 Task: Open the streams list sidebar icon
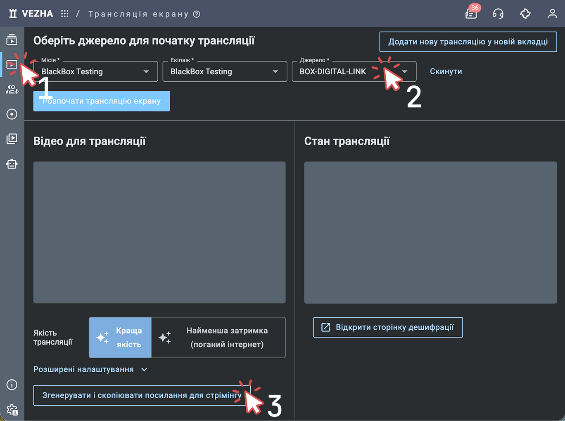(x=12, y=40)
